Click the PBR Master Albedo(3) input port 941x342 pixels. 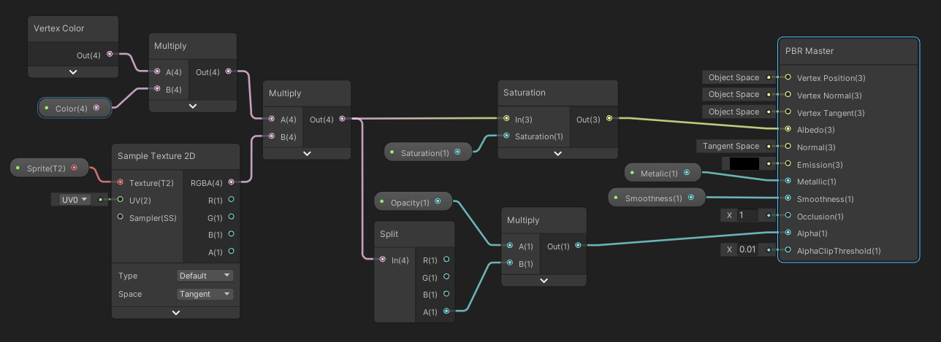pyautogui.click(x=788, y=129)
